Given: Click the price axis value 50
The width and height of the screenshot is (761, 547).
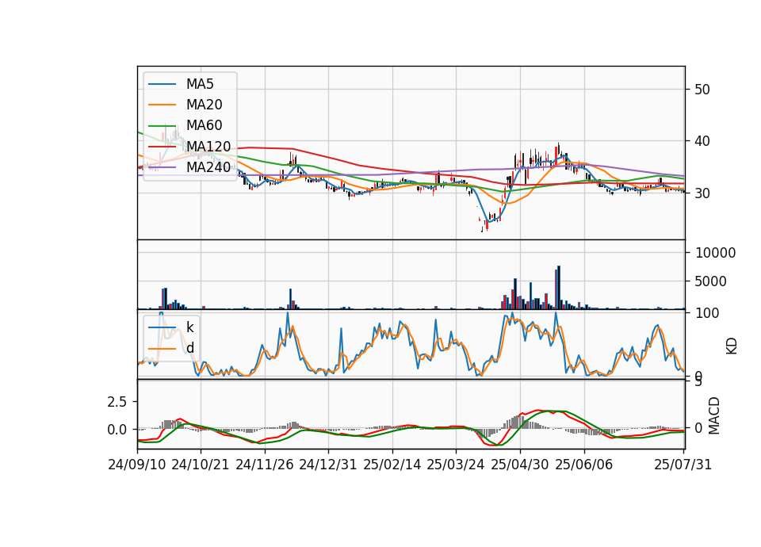Looking at the screenshot, I should coord(702,90).
